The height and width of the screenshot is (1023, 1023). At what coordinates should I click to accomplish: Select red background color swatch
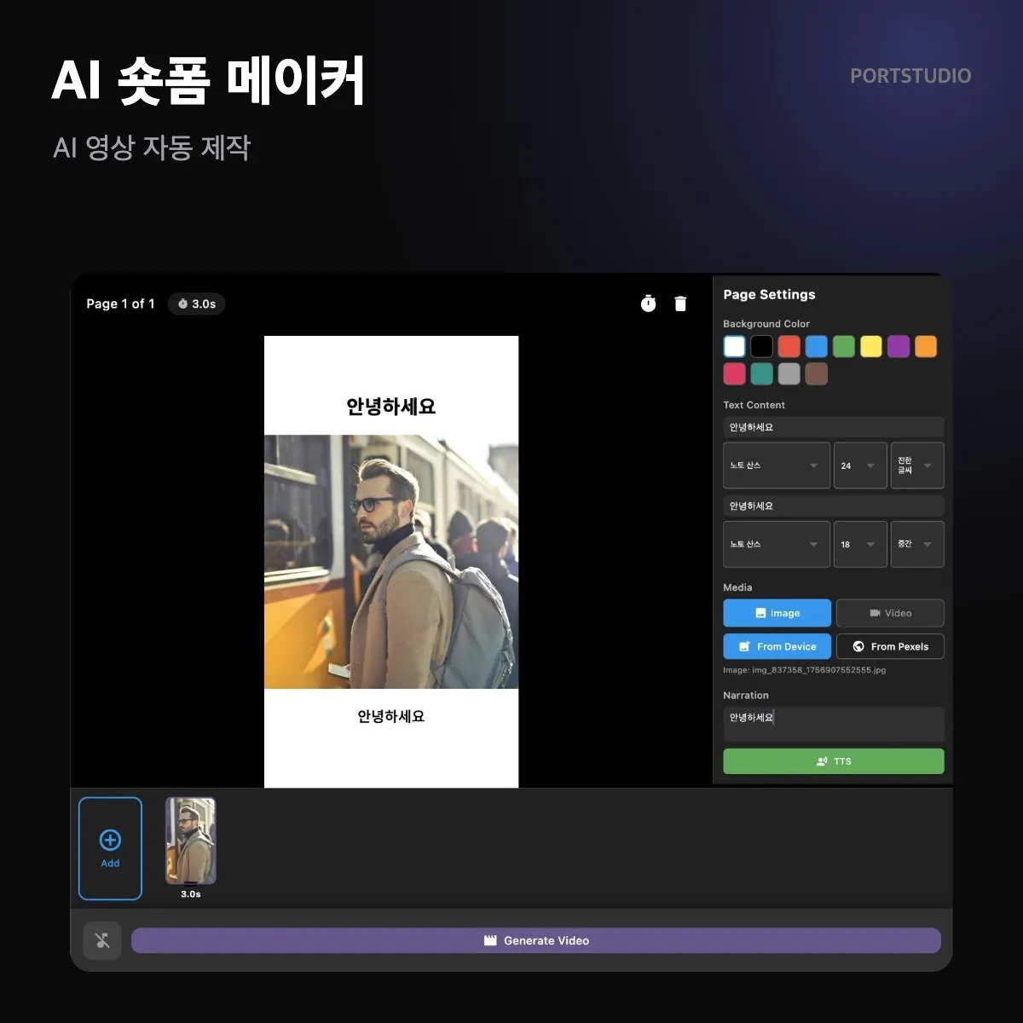(x=789, y=346)
